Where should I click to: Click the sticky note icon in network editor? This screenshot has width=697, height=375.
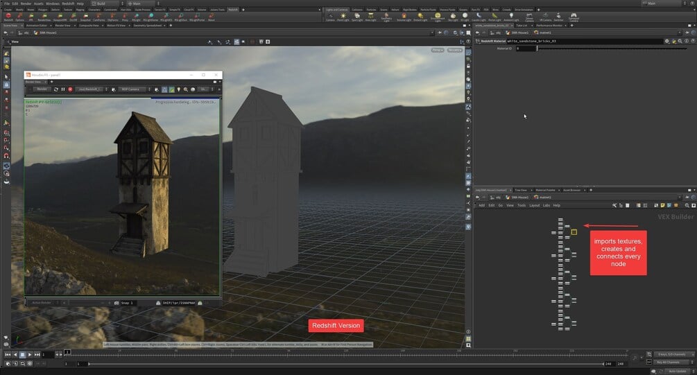(662, 205)
